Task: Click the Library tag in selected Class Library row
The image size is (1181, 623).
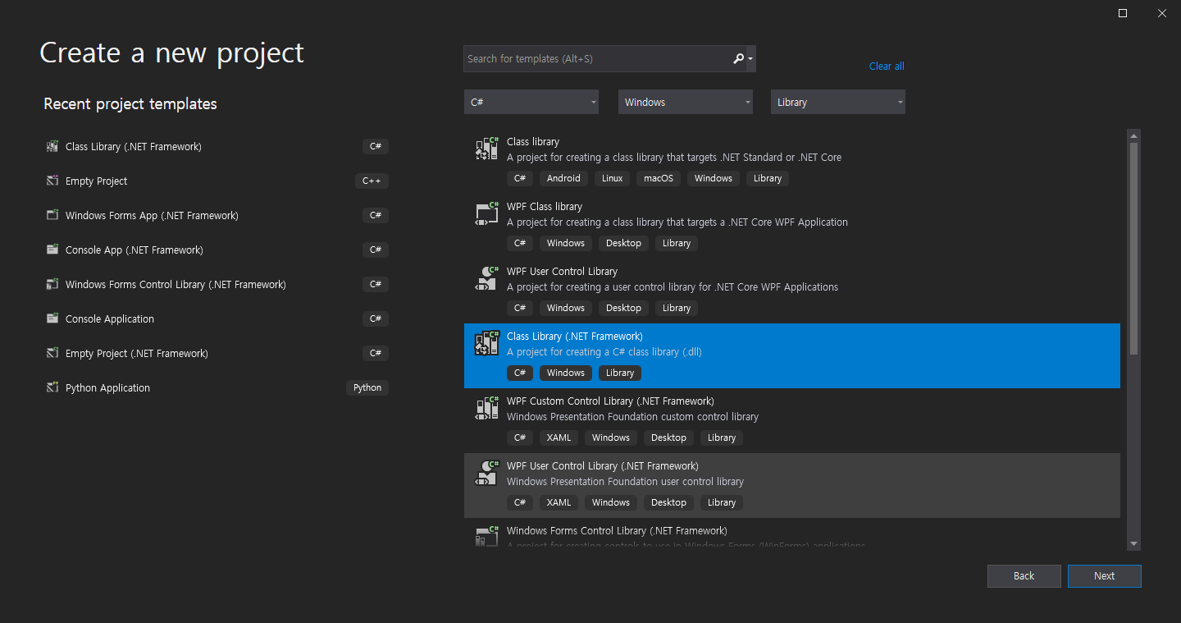Action: pyautogui.click(x=620, y=373)
